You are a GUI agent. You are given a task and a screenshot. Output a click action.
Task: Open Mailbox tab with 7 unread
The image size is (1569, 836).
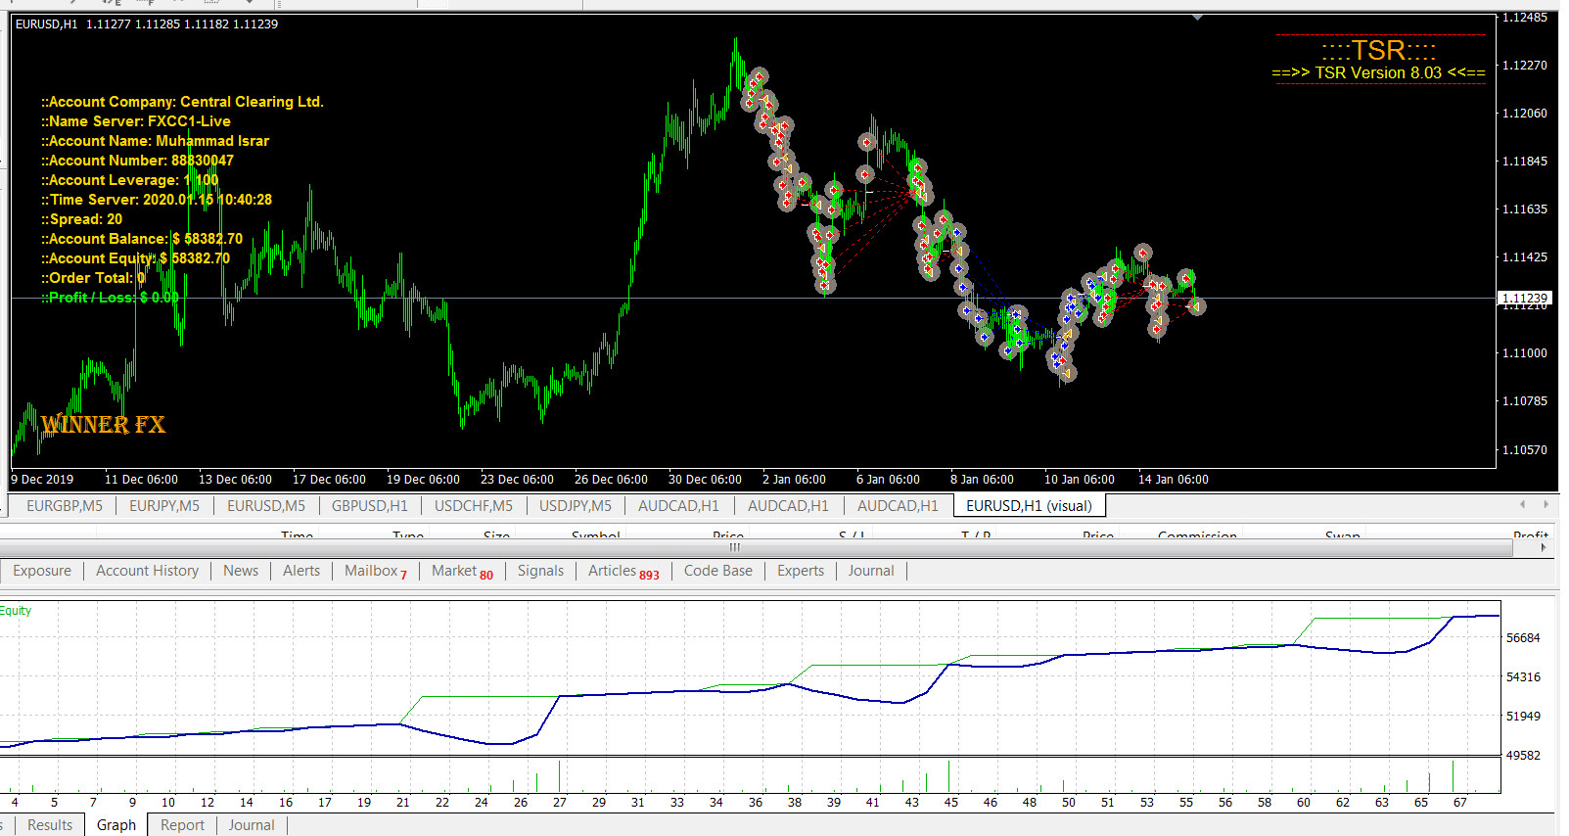tap(375, 571)
